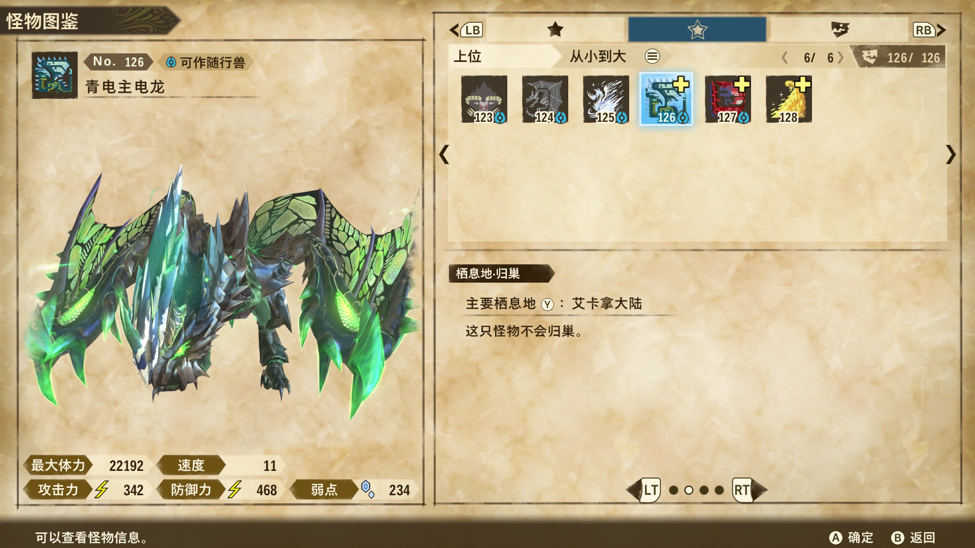Switch to the solid star tab
The height and width of the screenshot is (548, 975).
point(555,29)
